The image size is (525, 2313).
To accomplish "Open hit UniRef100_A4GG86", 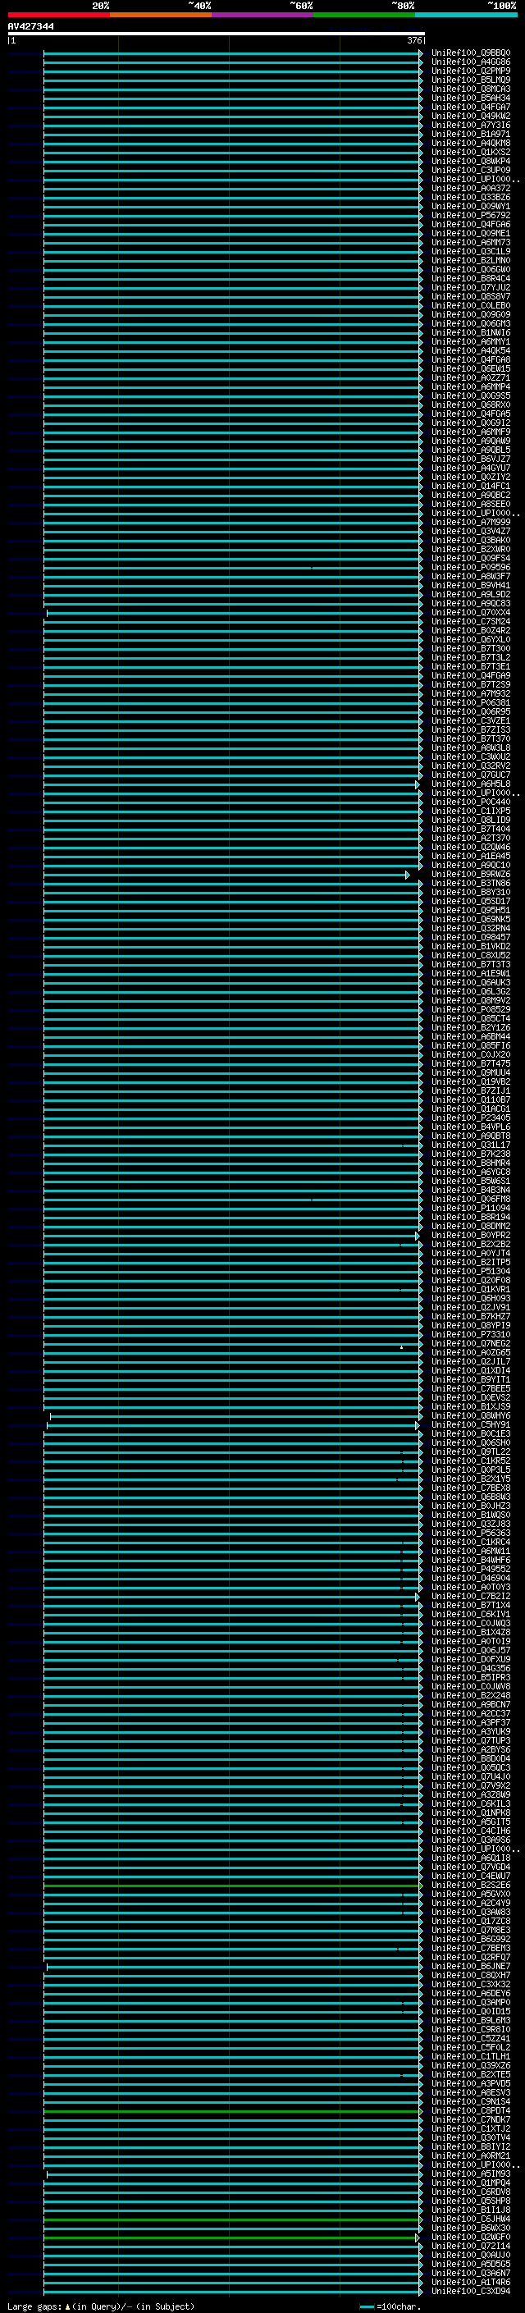I will click(471, 62).
